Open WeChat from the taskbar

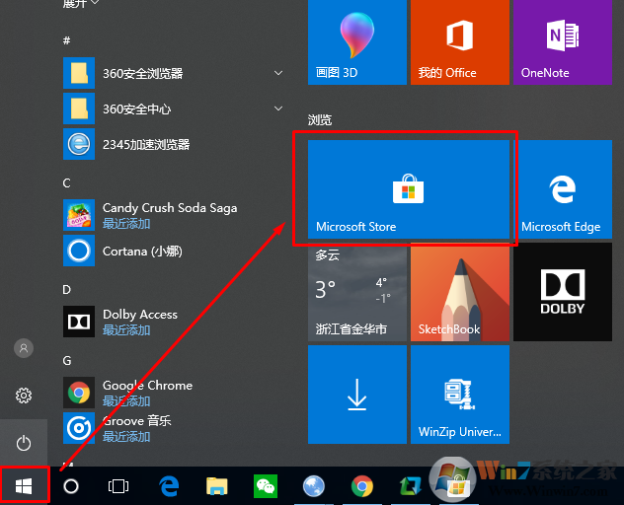click(266, 486)
